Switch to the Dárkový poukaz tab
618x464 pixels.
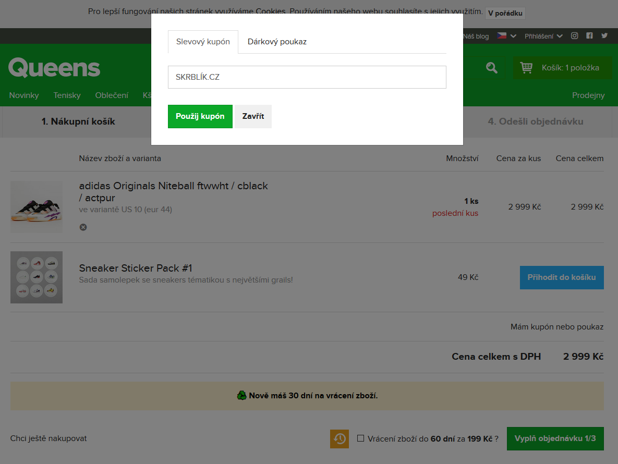(x=277, y=42)
